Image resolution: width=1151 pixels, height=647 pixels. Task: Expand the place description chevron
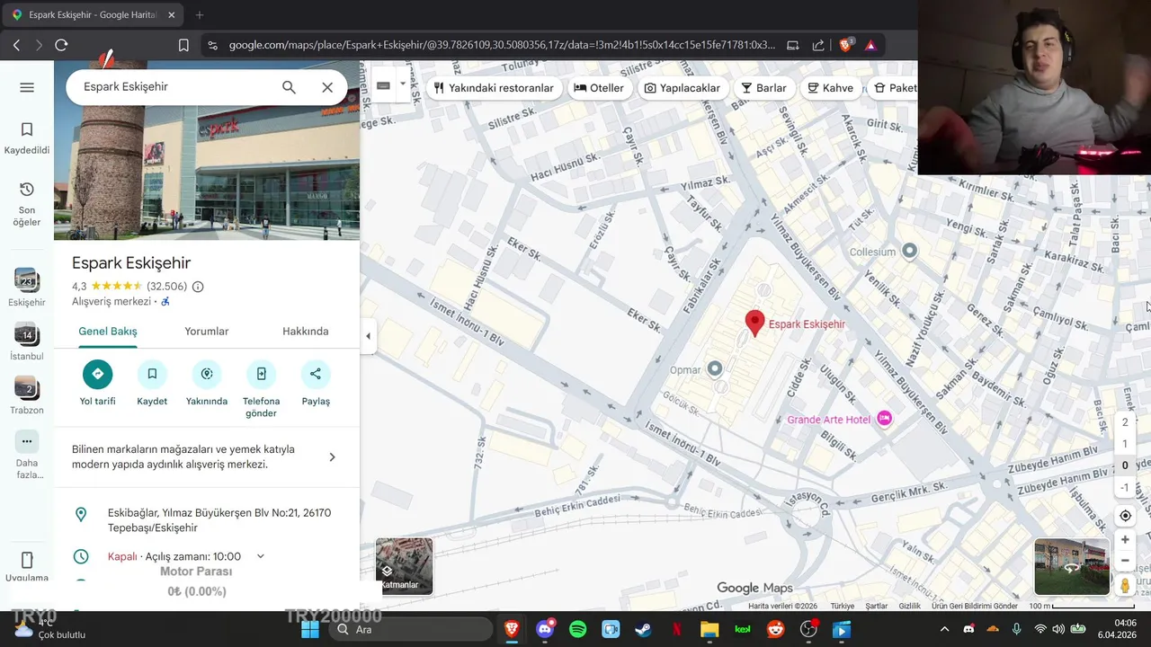click(x=332, y=456)
